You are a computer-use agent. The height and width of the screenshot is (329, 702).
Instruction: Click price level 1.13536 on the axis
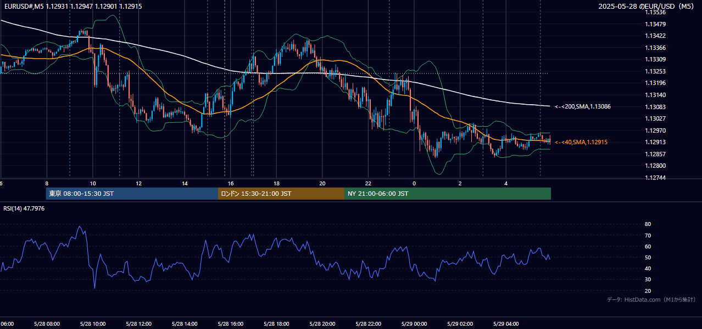(656, 12)
